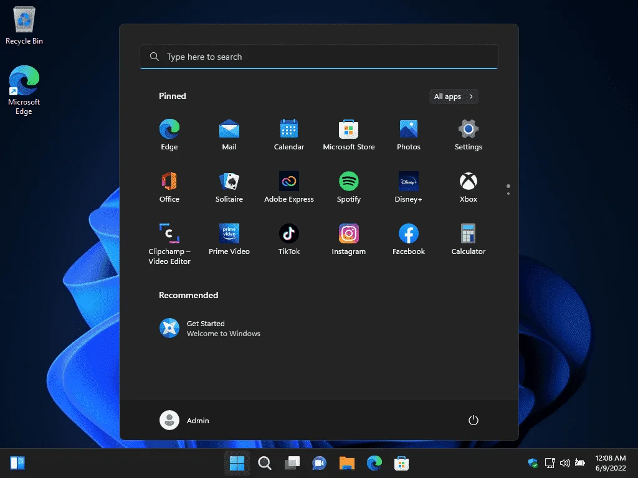Open the Xbox app
Screen dimensions: 638x478
click(x=469, y=187)
